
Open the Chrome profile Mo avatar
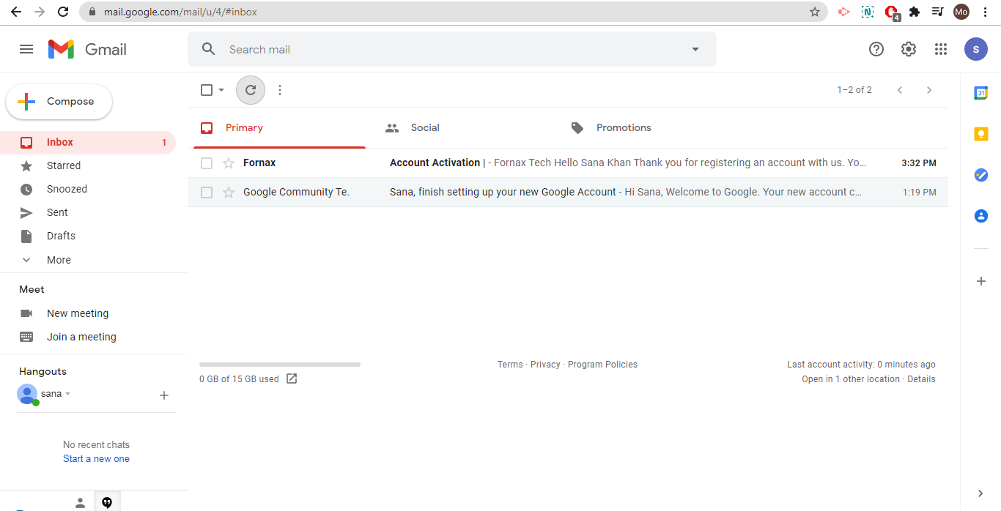tap(961, 12)
